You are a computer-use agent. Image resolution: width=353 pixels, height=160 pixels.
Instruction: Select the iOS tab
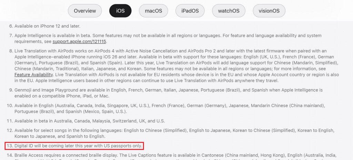click(120, 11)
